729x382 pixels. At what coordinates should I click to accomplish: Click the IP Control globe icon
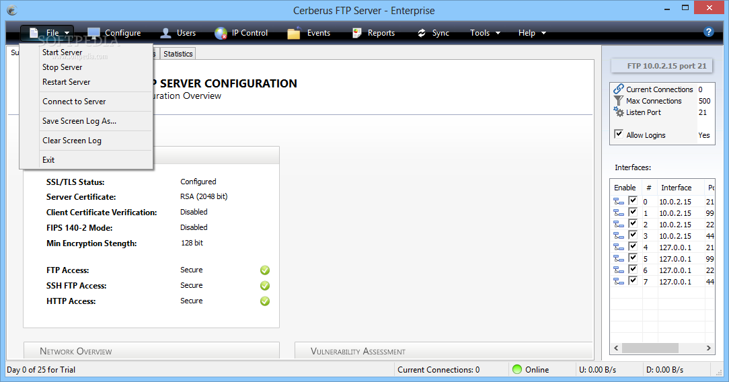[x=221, y=33]
